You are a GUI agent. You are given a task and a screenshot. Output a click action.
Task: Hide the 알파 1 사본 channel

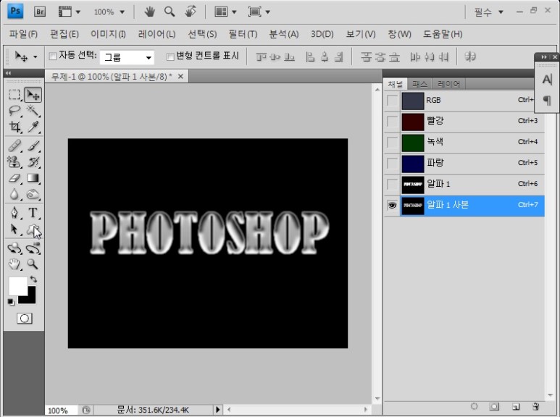392,206
